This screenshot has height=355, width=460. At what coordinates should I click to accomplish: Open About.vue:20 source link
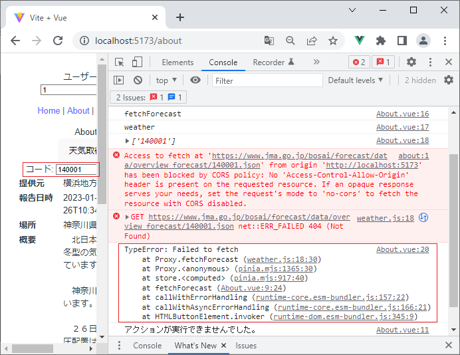(403, 249)
